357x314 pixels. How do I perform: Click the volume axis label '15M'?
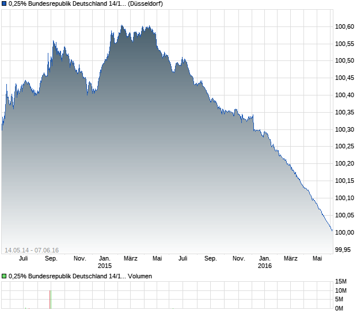tap(341, 281)
